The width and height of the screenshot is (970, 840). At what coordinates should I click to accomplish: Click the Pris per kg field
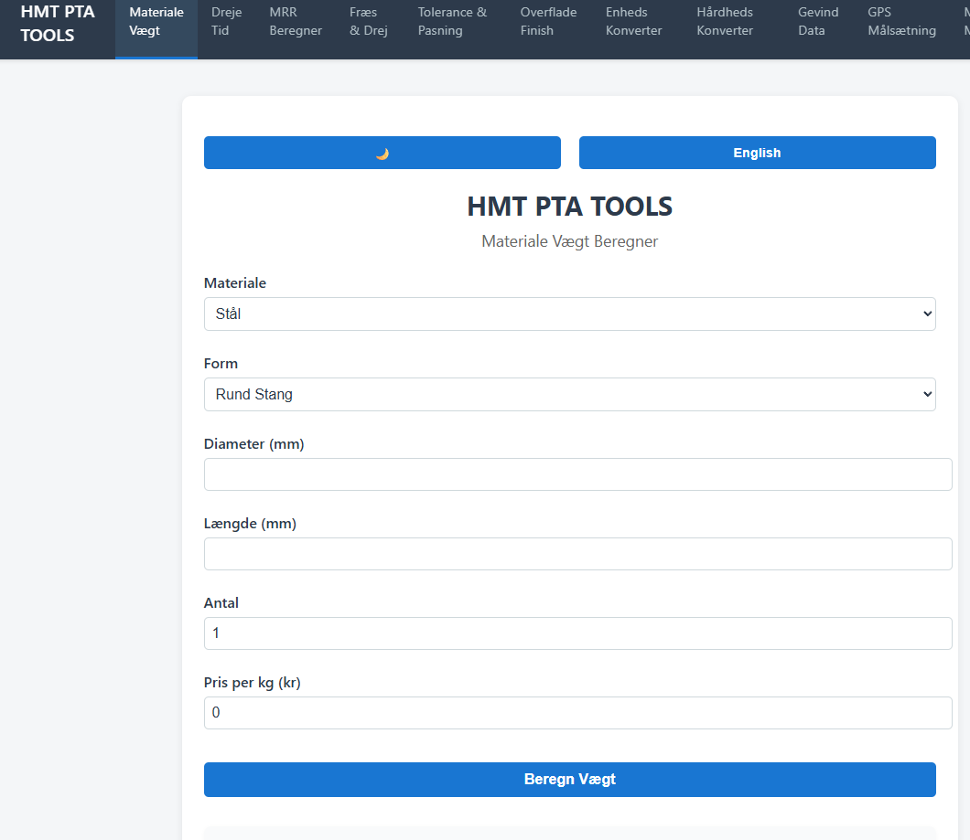pos(577,713)
